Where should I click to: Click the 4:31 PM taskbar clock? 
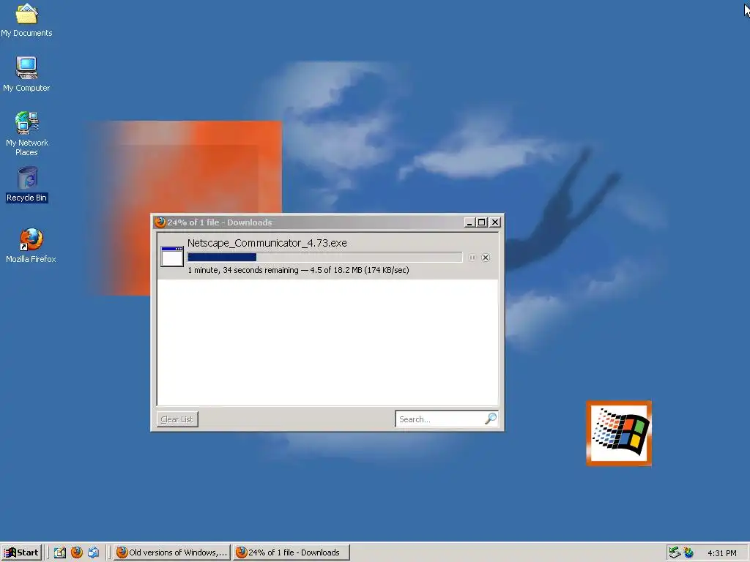click(722, 553)
